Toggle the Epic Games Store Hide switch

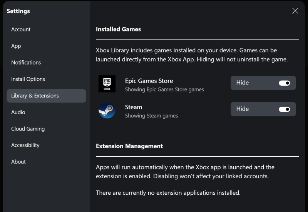(284, 83)
